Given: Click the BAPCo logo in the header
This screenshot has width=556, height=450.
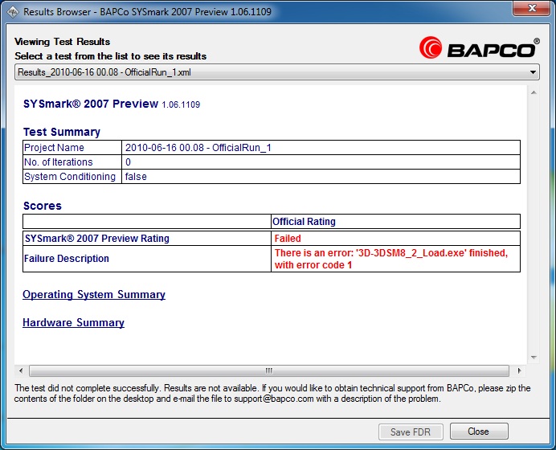Looking at the screenshot, I should tap(479, 48).
